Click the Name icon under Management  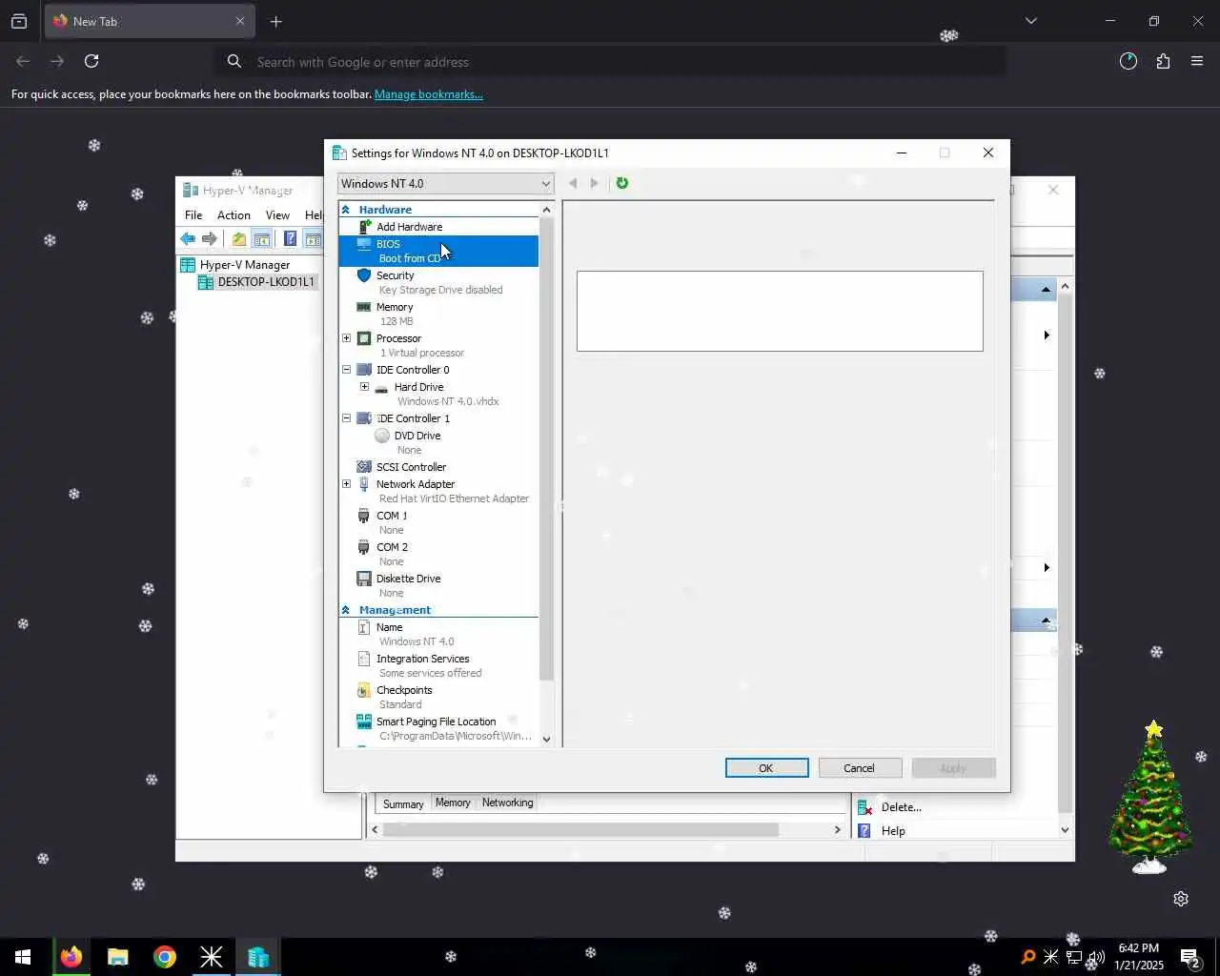tap(364, 627)
